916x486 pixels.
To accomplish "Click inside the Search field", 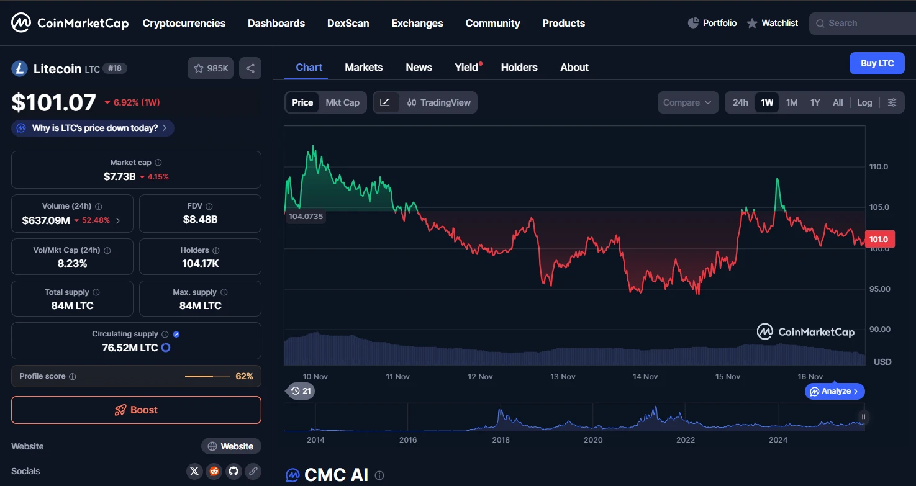I will pos(863,23).
